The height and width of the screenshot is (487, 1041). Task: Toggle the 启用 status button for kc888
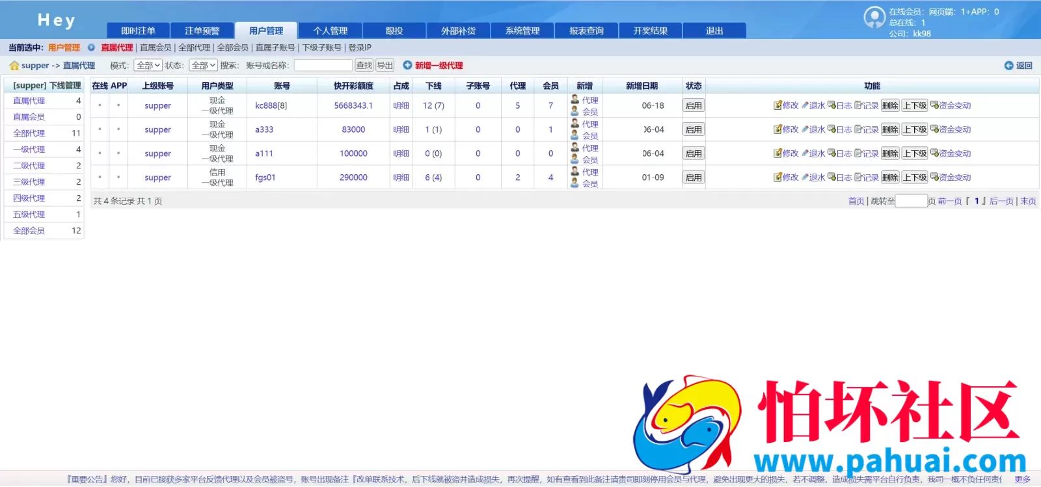coord(694,105)
